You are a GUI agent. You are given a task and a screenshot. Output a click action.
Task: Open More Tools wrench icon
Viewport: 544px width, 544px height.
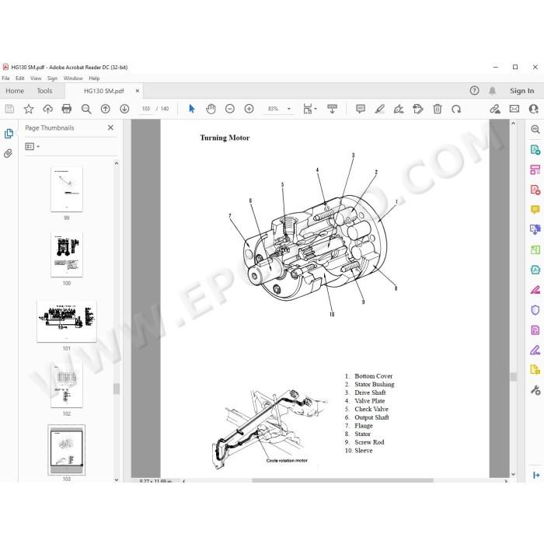[x=535, y=390]
